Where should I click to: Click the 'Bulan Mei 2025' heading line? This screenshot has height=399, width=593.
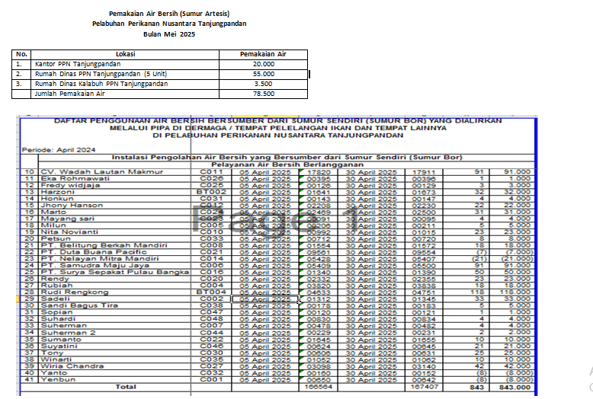pos(169,34)
